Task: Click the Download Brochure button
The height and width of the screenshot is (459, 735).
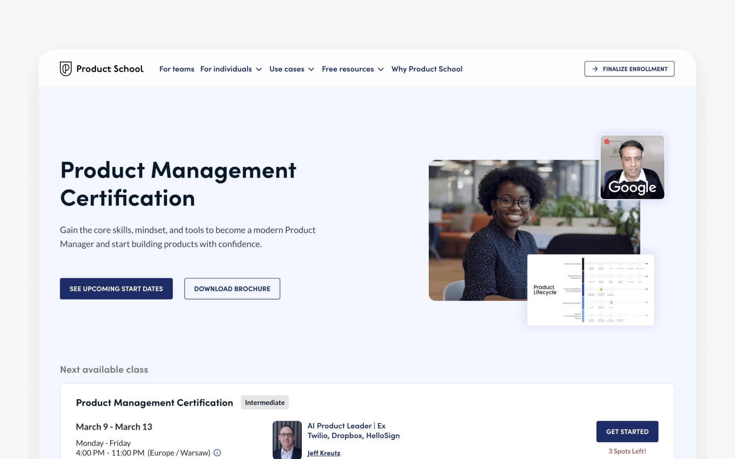Action: tap(232, 289)
